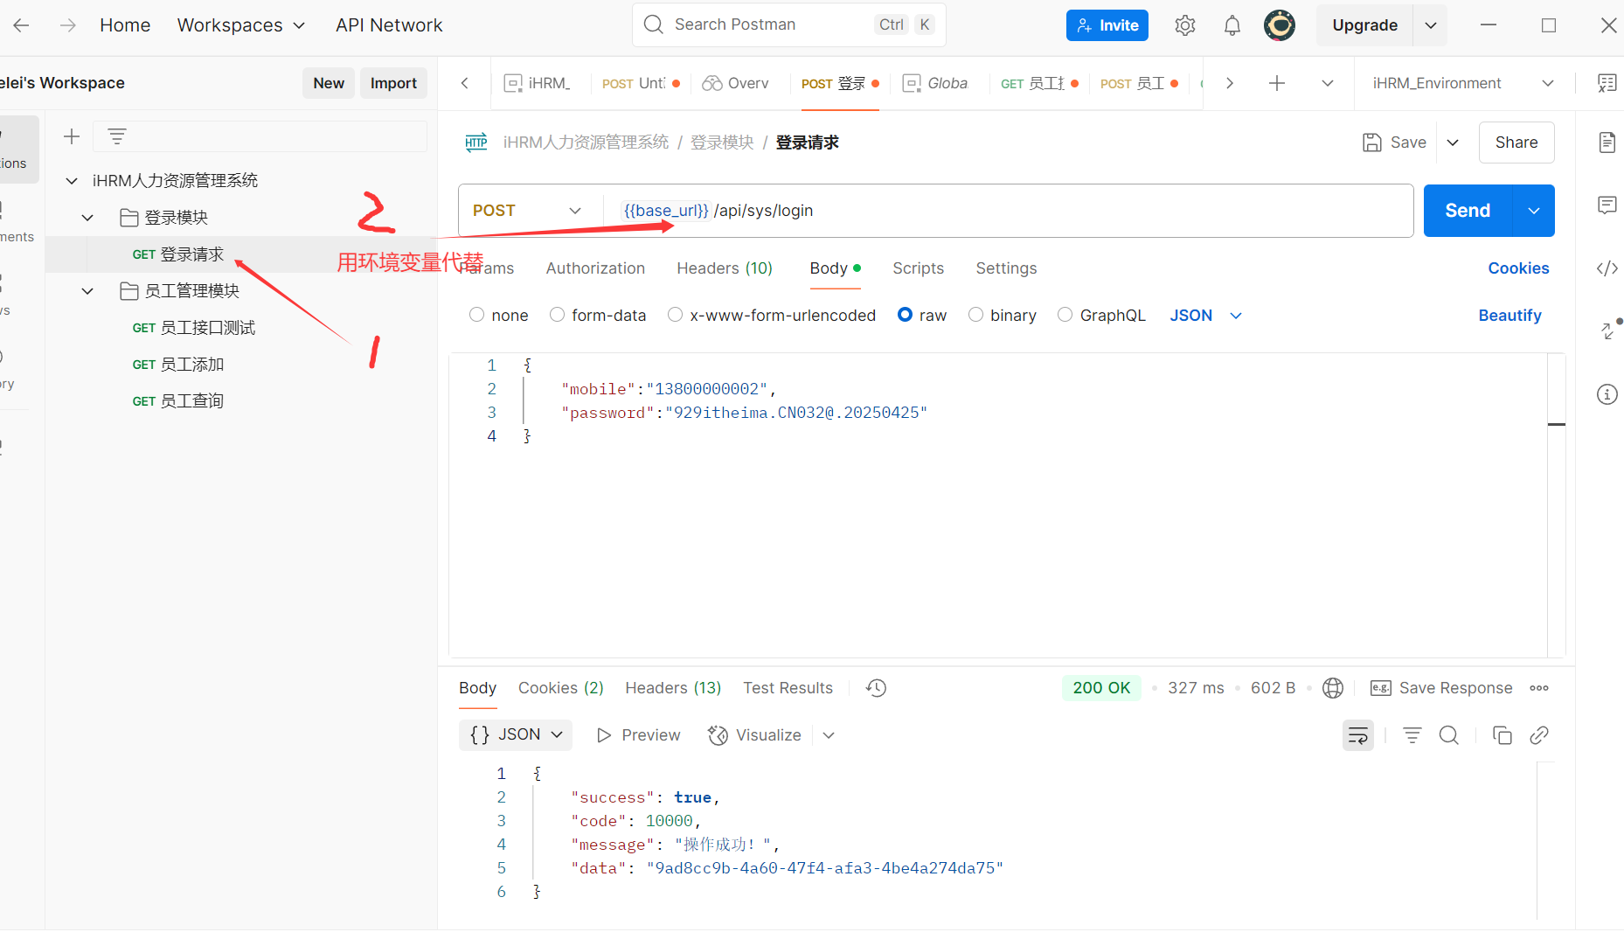Open the tab list dropdown chevron
Image resolution: width=1624 pixels, height=939 pixels.
(1328, 83)
